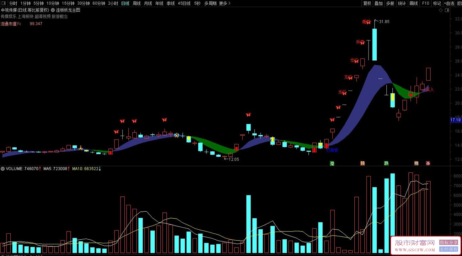462x256 pixels.
Task: Click the MA10: 663522 readout
Action: coord(85,169)
